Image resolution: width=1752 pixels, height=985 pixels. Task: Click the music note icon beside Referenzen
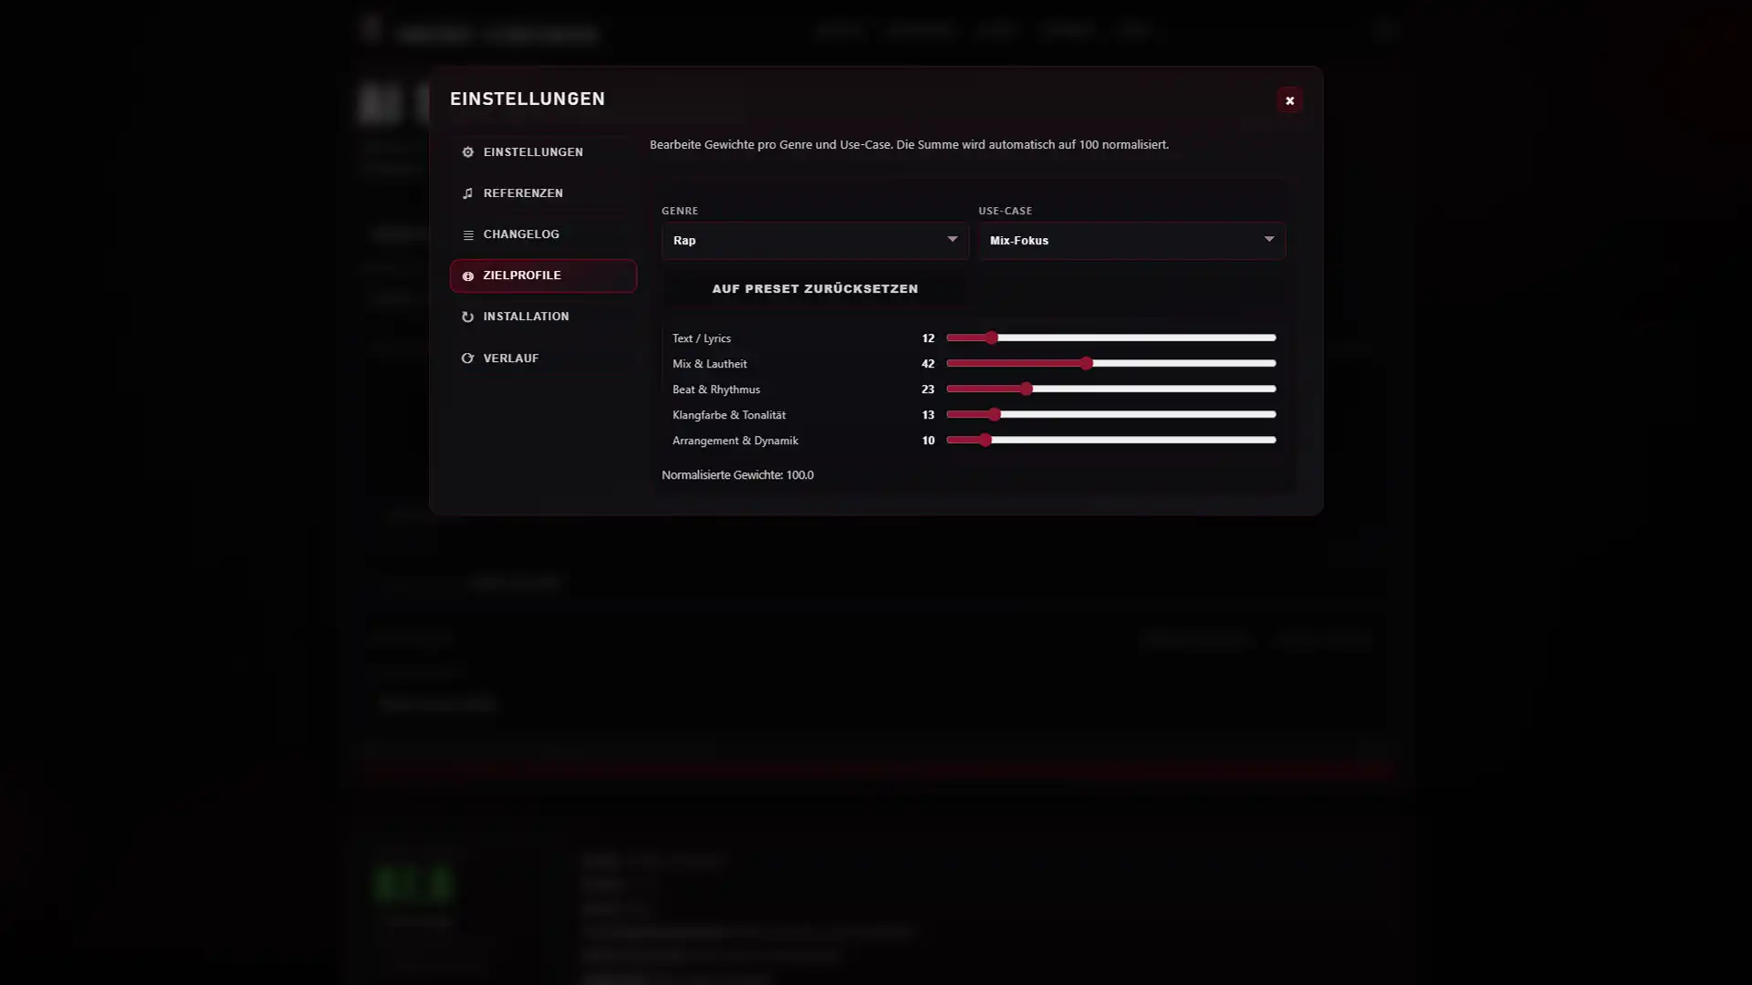coord(468,193)
